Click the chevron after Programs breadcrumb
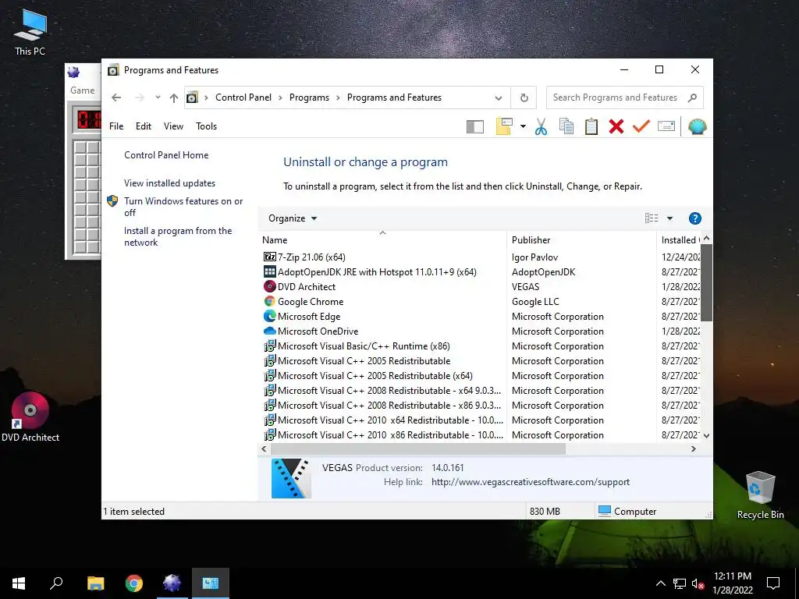The width and height of the screenshot is (799, 599). (338, 97)
